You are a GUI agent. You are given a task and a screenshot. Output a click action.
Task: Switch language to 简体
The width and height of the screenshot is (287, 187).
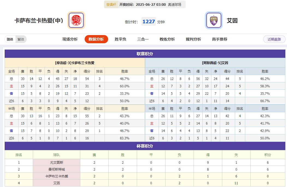click(10, 39)
